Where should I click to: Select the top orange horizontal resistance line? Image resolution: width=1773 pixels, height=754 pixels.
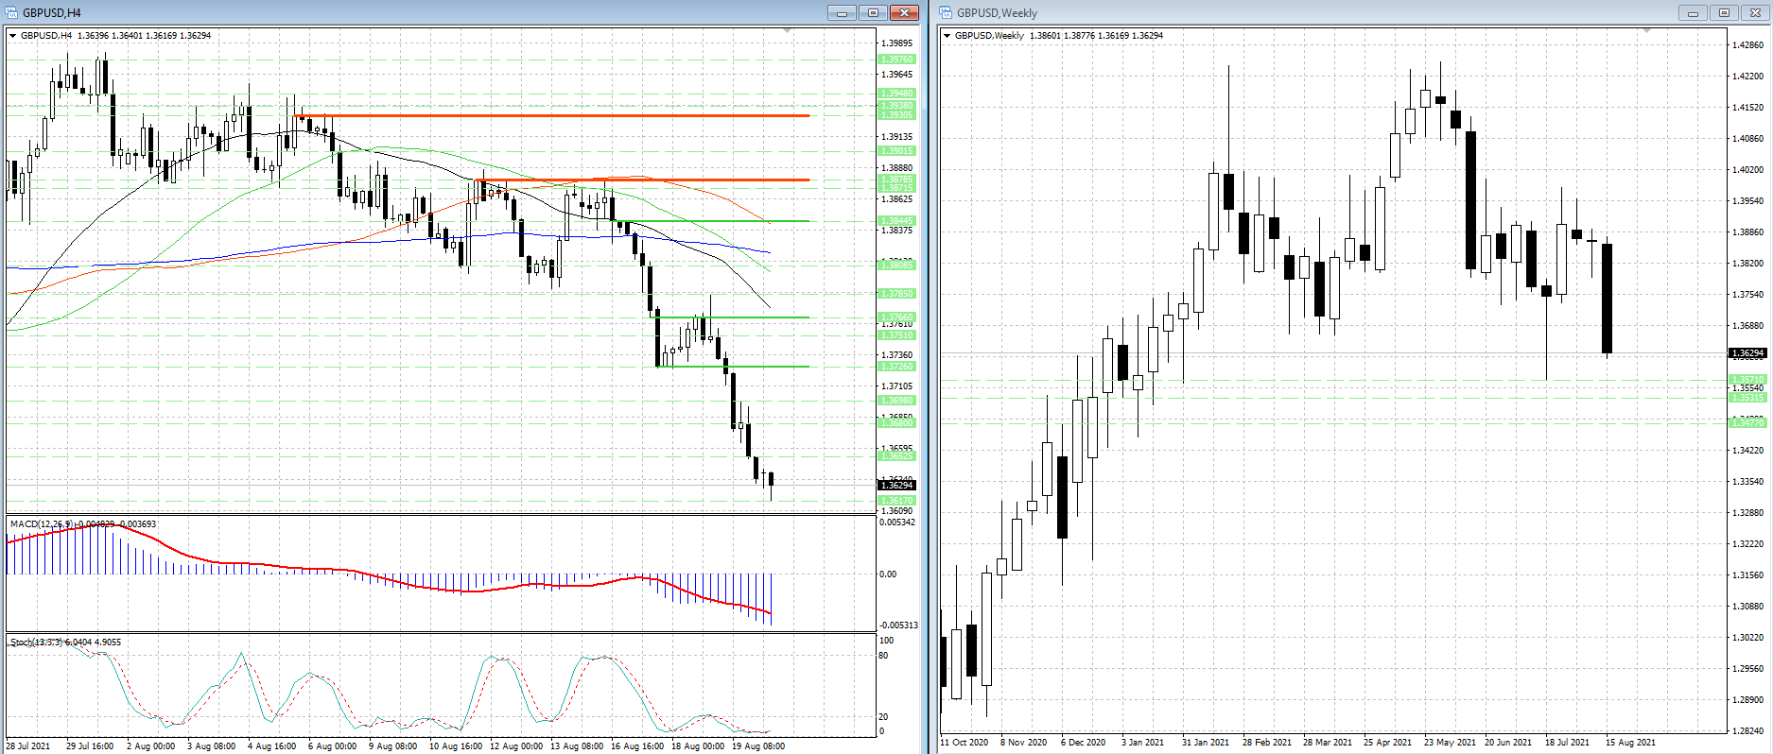567,115
